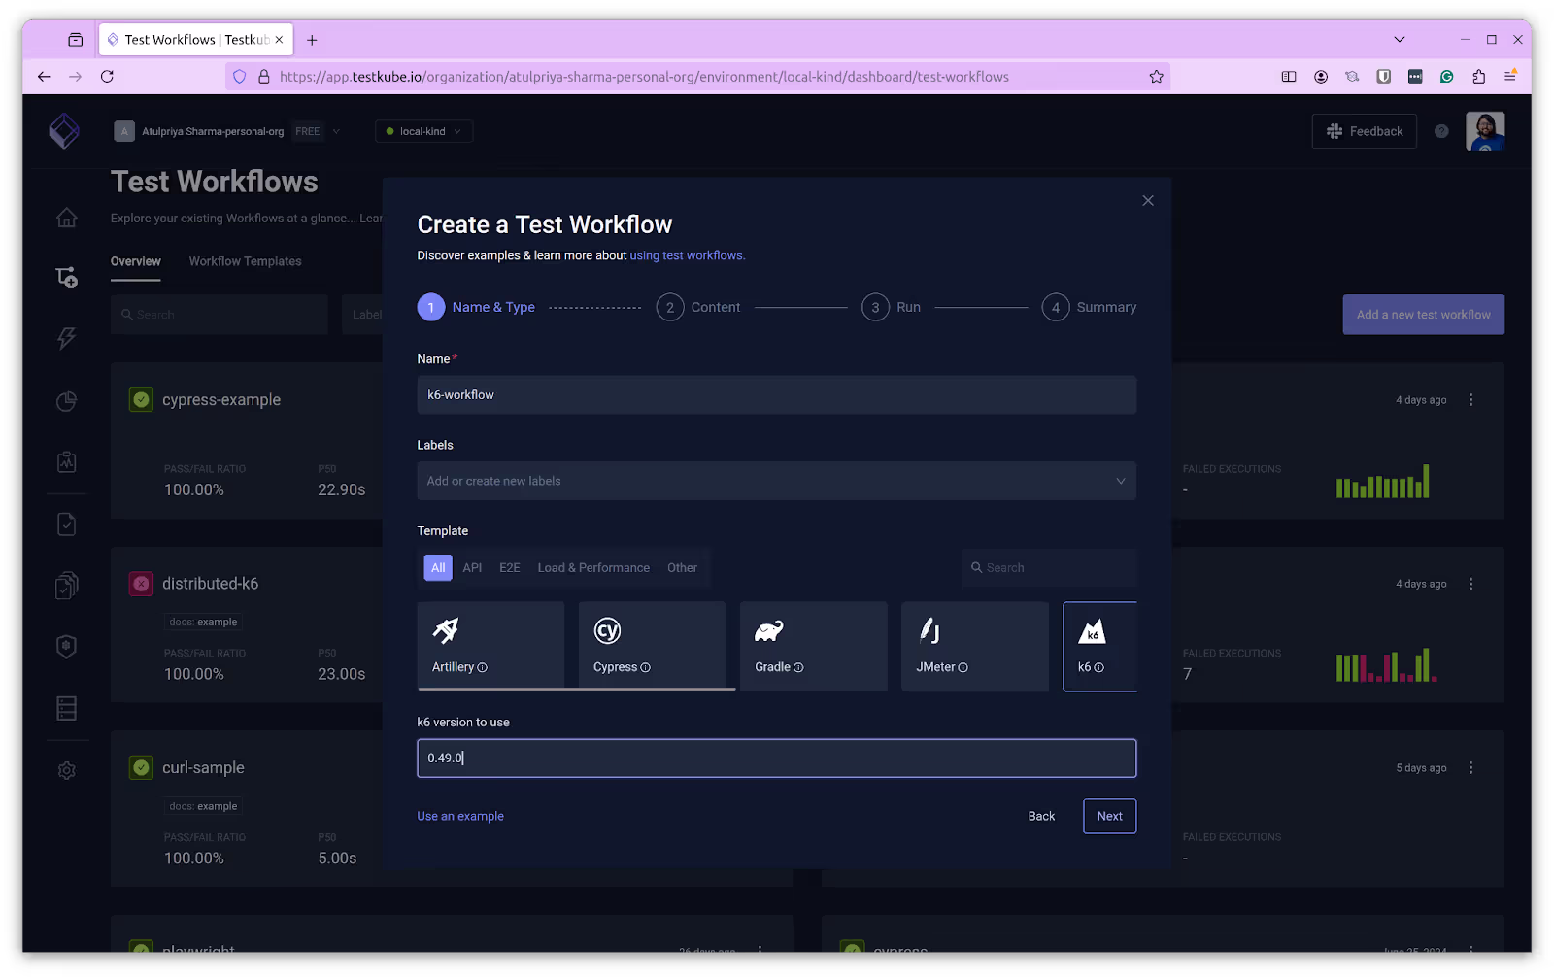Click Add a new test workflow button
This screenshot has width=1554, height=977.
click(1423, 315)
